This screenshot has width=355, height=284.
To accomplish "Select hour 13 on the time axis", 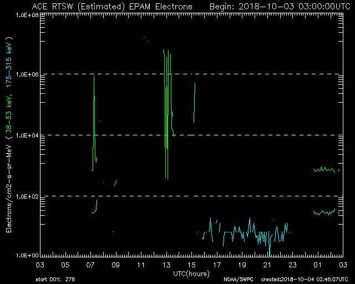I will 166,265.
